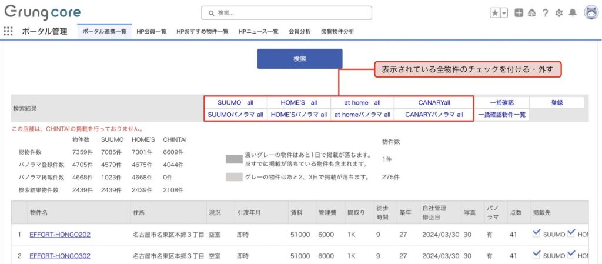This screenshot has height=264, width=602.
Task: Open the 会員分析 tab
Action: click(299, 31)
